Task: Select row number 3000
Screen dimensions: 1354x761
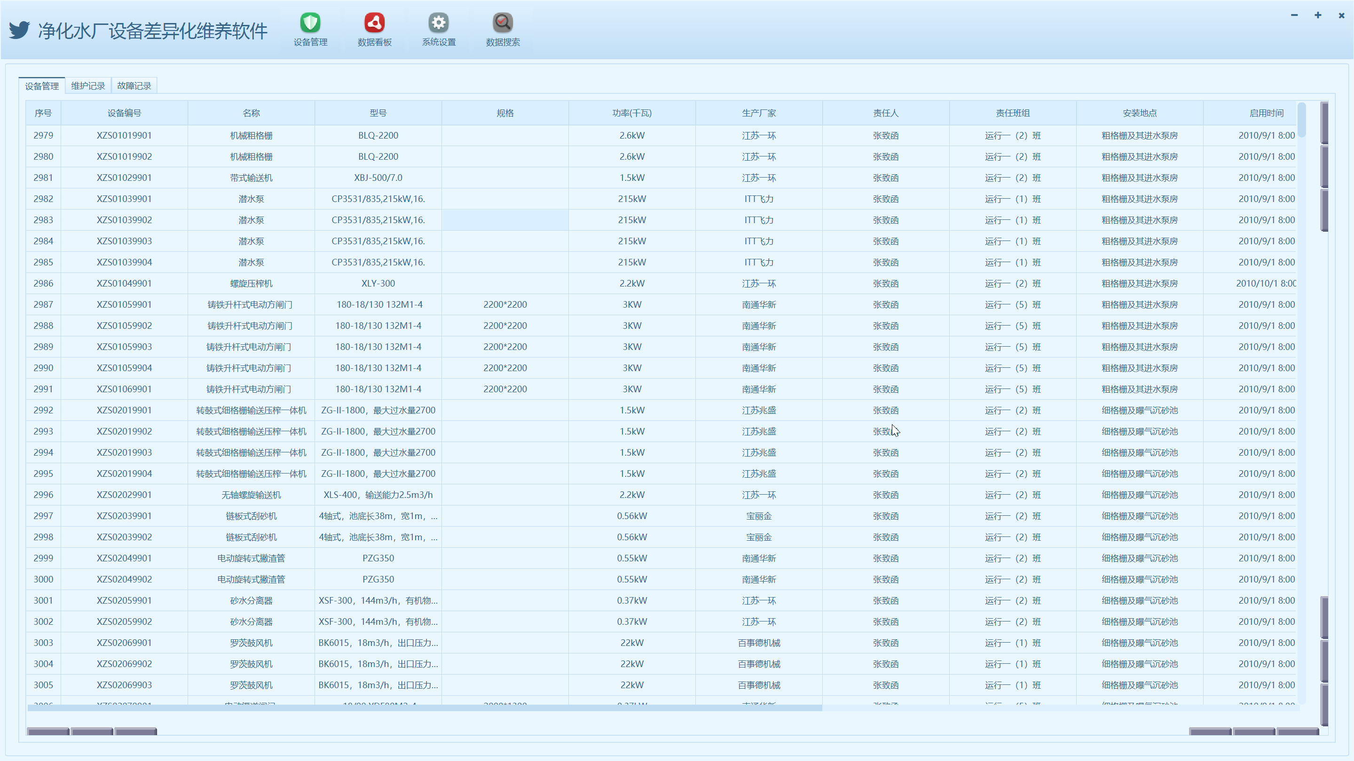Action: coord(43,579)
